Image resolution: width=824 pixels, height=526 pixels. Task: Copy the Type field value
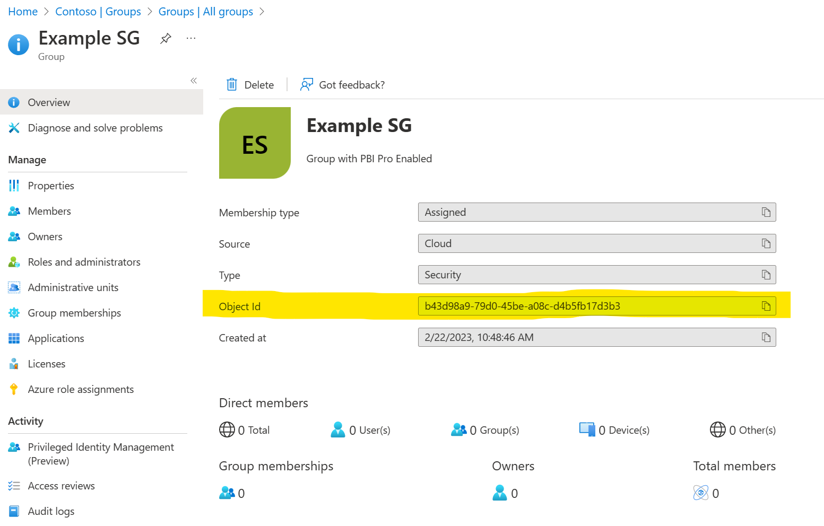(x=766, y=275)
